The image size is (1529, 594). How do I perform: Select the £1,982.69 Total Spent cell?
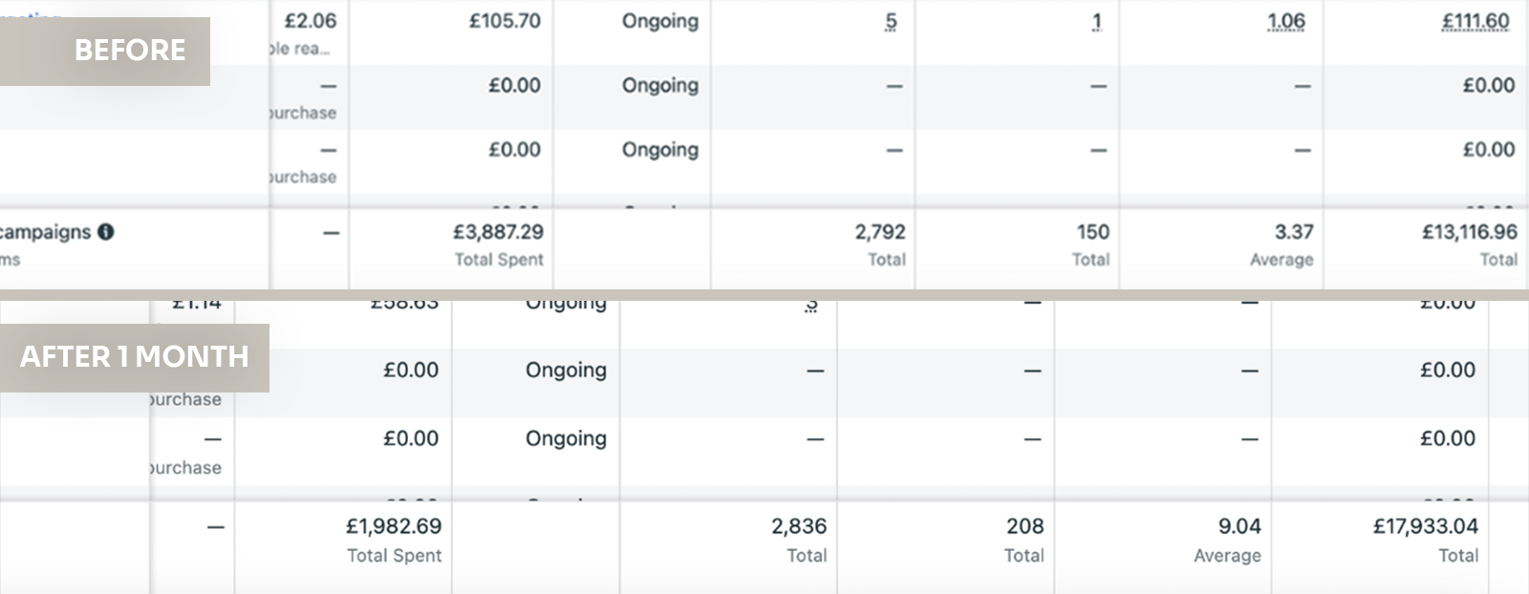pyautogui.click(x=344, y=541)
